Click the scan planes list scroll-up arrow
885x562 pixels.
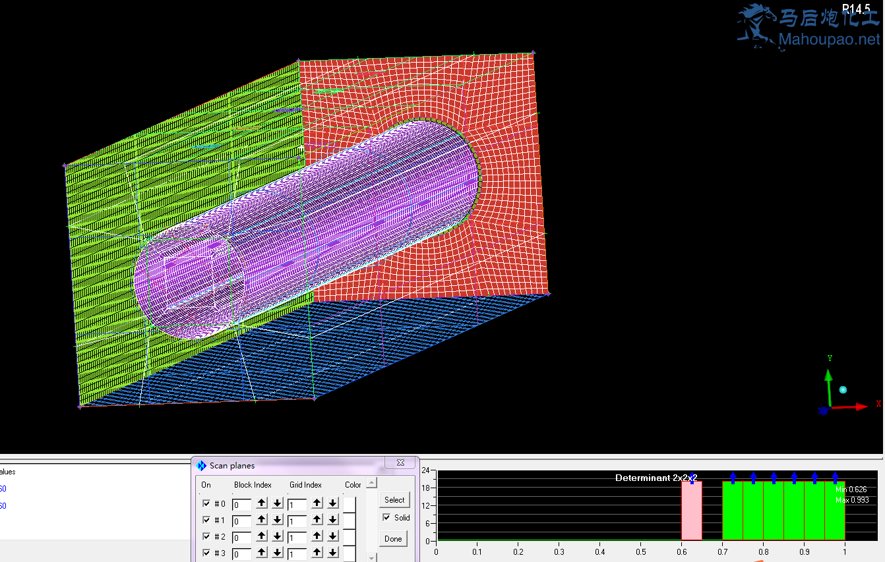371,482
